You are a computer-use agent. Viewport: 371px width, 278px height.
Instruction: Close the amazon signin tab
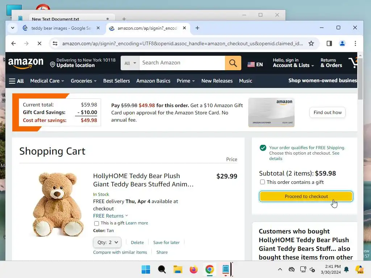[184, 28]
